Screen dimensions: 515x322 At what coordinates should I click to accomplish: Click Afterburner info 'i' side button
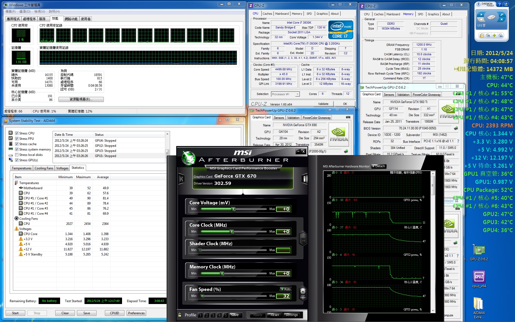[x=305, y=179]
